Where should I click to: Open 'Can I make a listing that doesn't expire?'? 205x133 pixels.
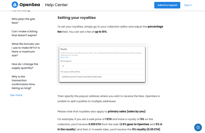tap(25, 33)
